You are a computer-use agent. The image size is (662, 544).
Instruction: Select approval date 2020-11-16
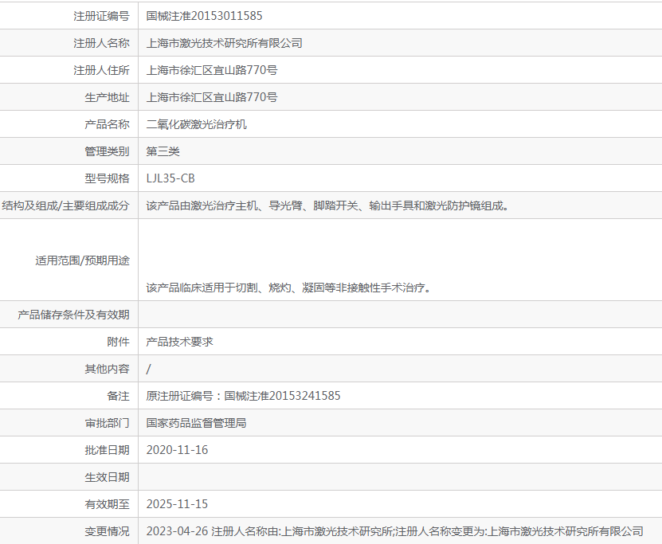[178, 450]
